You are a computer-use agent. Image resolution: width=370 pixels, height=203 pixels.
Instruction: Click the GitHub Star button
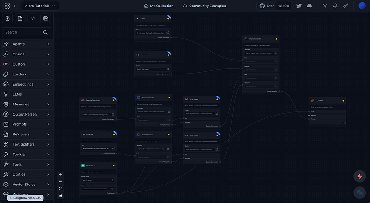click(267, 6)
